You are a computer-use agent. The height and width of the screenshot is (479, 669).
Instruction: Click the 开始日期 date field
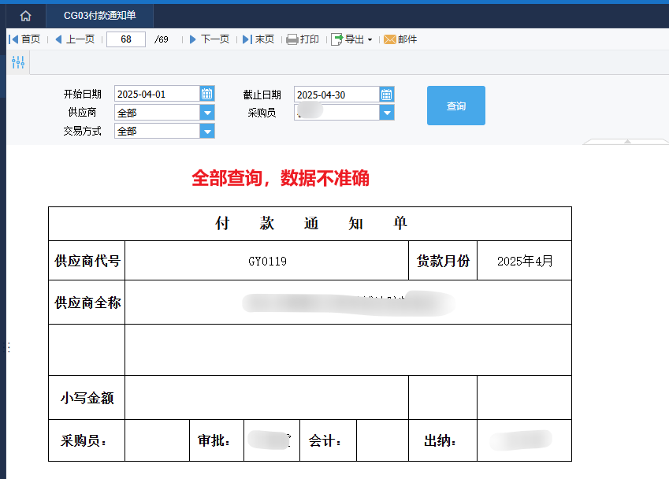coord(157,94)
